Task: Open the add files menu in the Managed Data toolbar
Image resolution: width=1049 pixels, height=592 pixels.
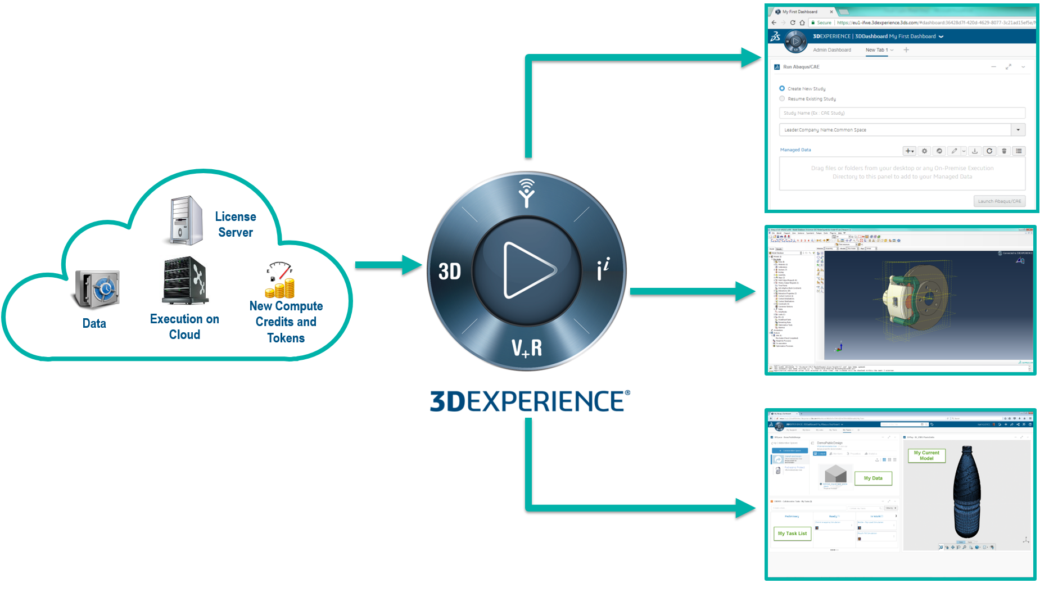Action: point(909,151)
